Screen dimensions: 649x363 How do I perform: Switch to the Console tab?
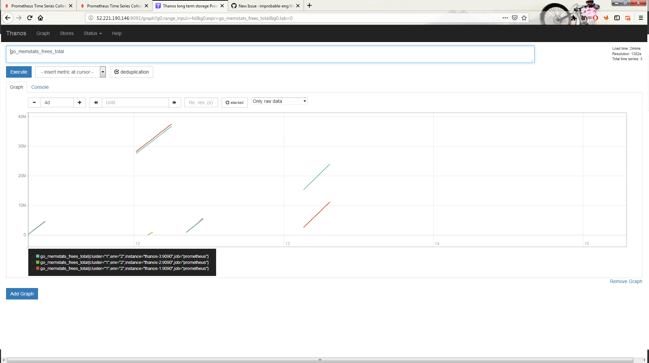40,87
